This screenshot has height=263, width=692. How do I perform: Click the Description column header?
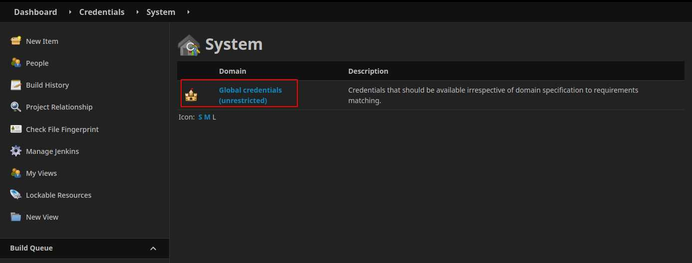(368, 71)
